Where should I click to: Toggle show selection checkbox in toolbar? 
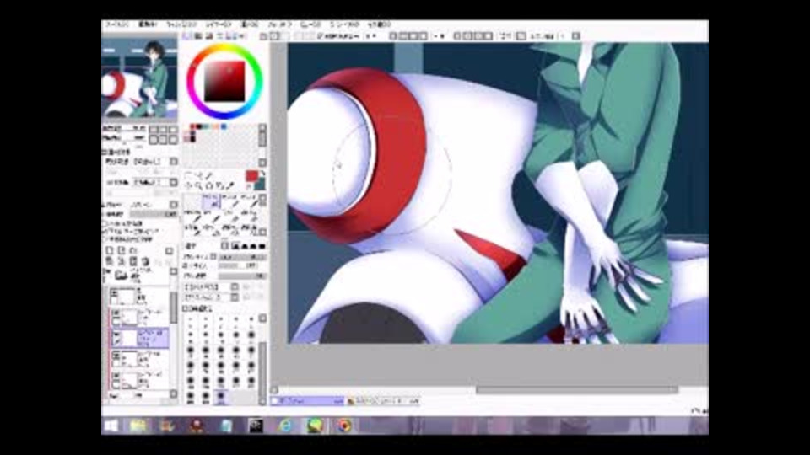(321, 36)
